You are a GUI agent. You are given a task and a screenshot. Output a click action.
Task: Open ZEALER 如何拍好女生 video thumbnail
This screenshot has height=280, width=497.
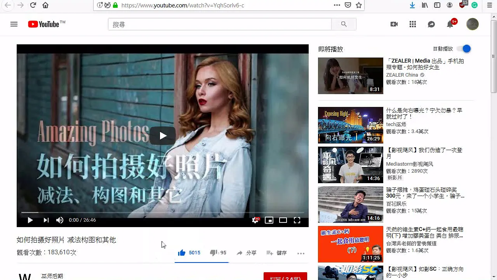pyautogui.click(x=351, y=76)
